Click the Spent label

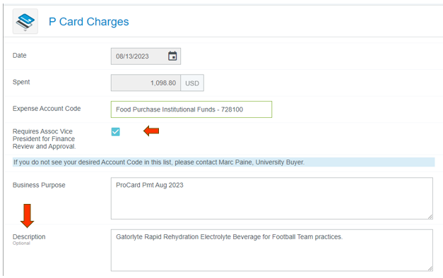point(21,82)
